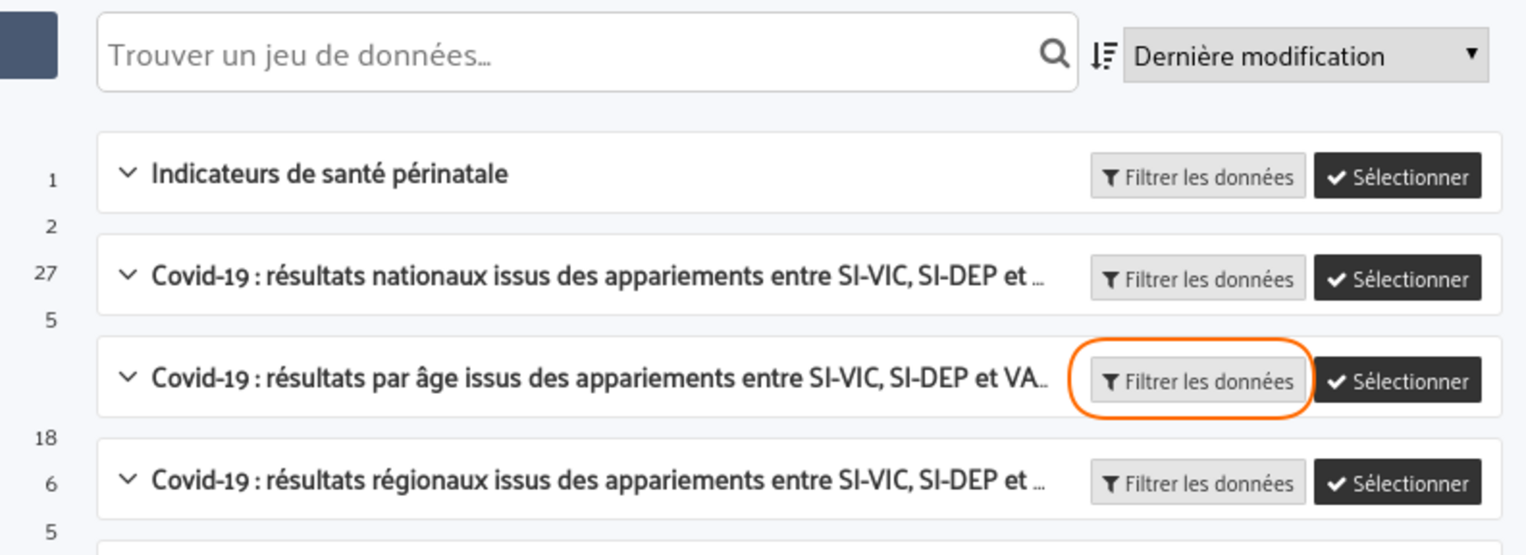Select the Indicateurs de santé périnatale dataset
This screenshot has height=555, width=1526.
[x=1397, y=176]
